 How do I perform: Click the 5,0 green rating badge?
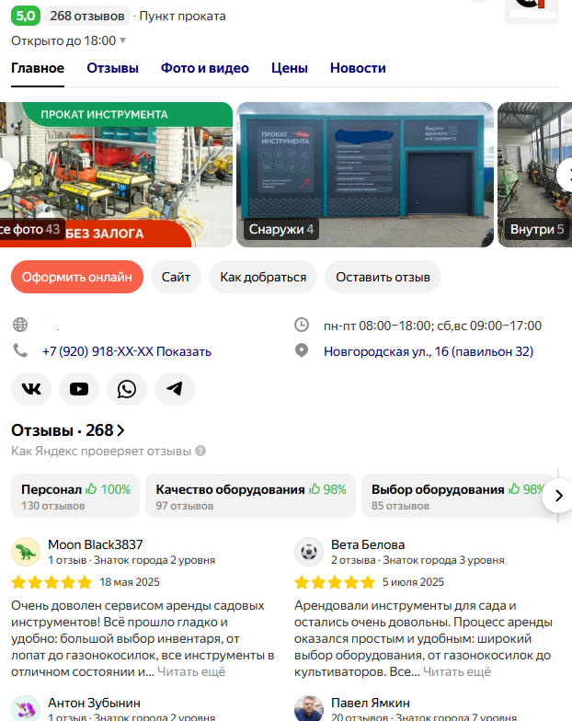pyautogui.click(x=26, y=17)
